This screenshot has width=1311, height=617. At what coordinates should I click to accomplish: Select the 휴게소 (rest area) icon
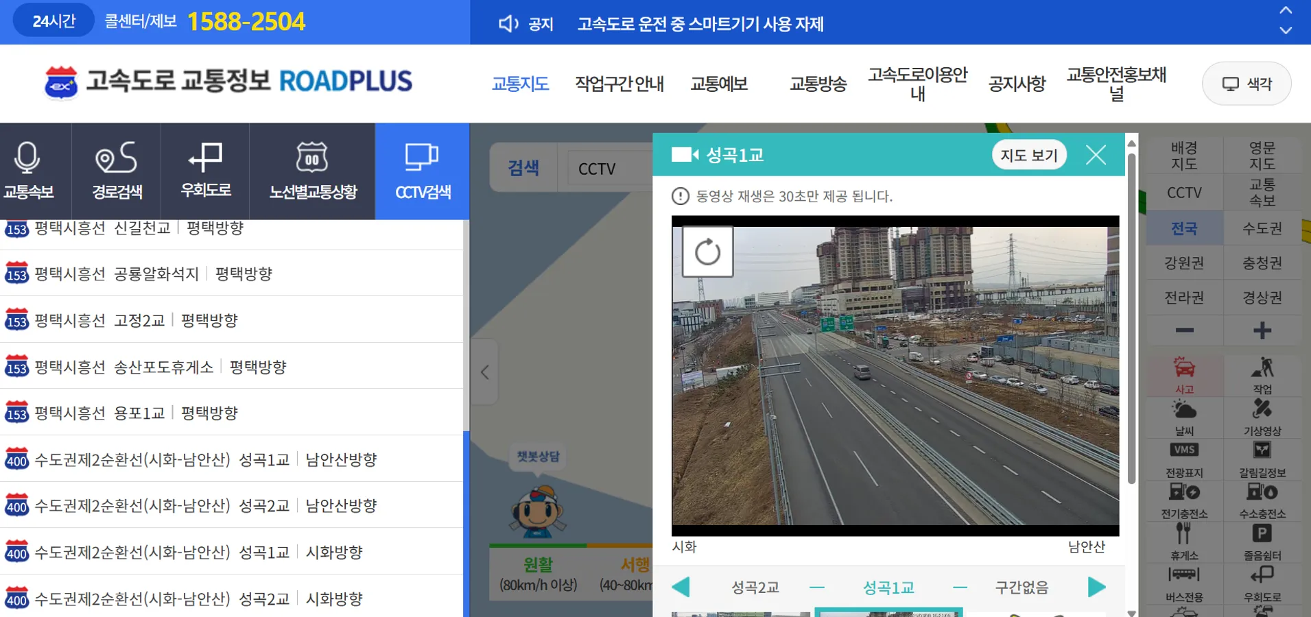tap(1185, 540)
